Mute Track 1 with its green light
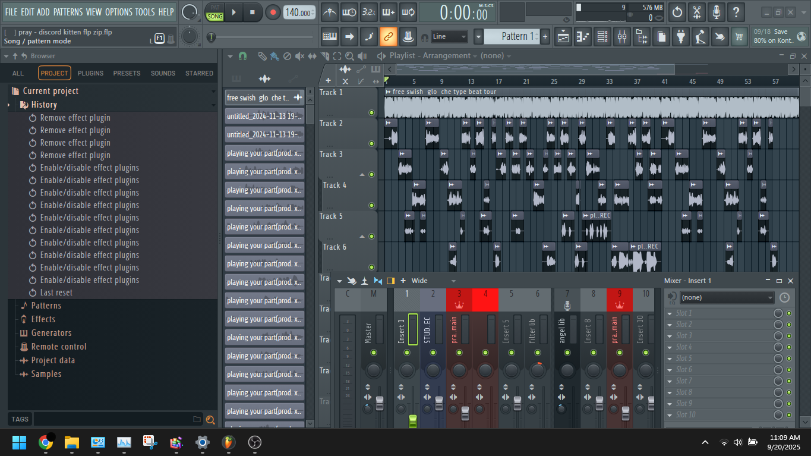The image size is (811, 456). point(371,112)
